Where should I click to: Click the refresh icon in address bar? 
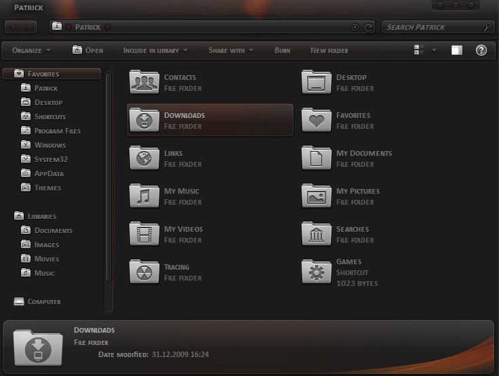click(x=368, y=27)
